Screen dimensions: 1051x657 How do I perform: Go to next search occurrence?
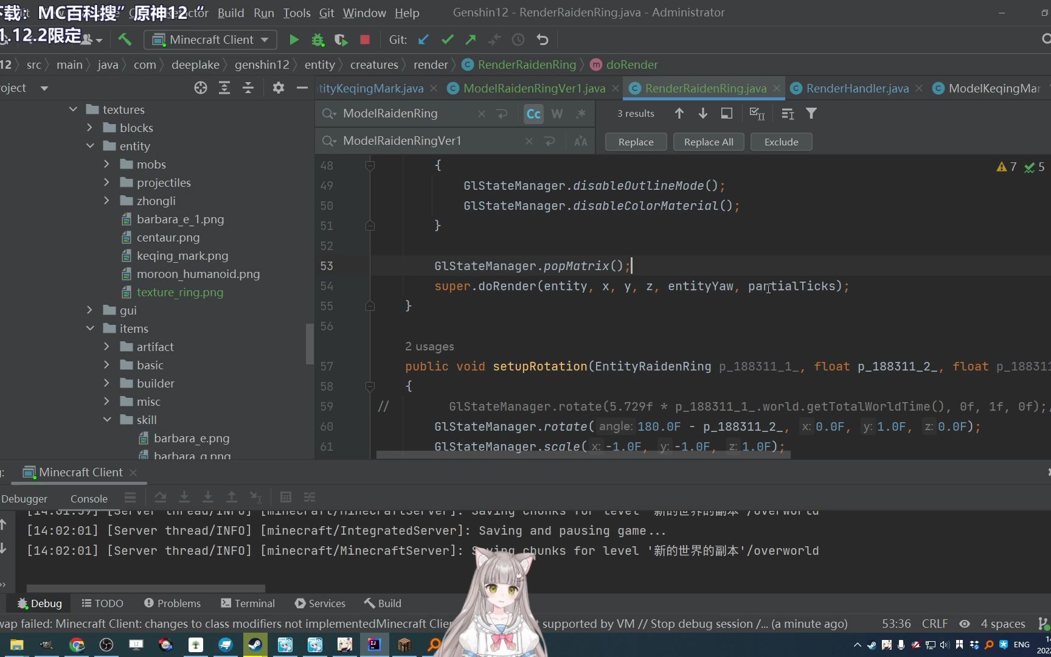703,113
